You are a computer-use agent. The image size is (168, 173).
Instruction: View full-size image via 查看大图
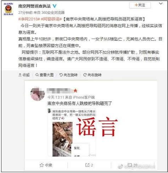[45, 75]
